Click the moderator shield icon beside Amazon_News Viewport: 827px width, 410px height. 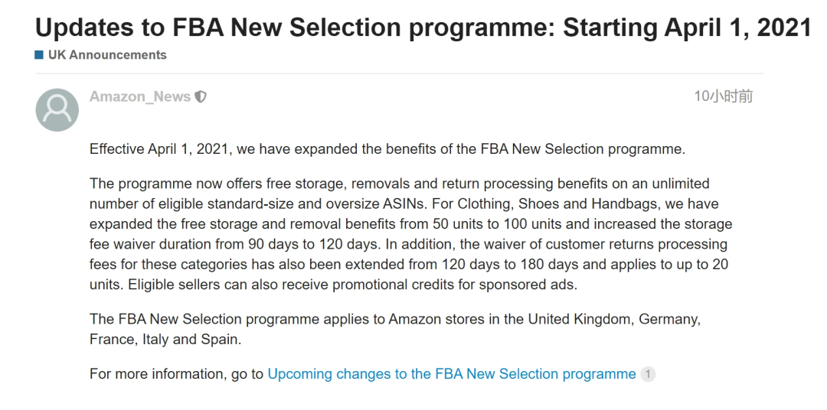tap(201, 97)
